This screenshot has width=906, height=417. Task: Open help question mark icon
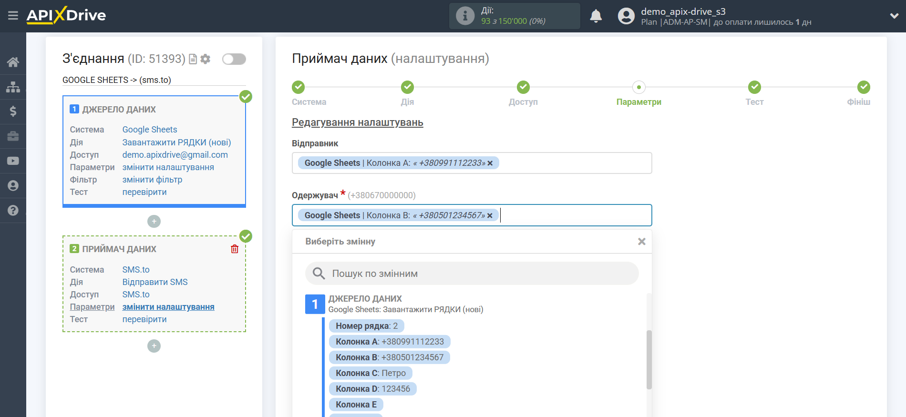[x=13, y=210]
